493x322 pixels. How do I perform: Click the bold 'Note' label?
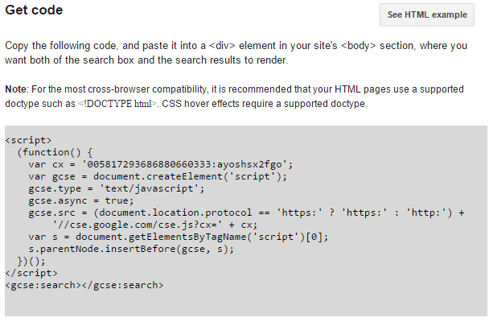click(16, 89)
